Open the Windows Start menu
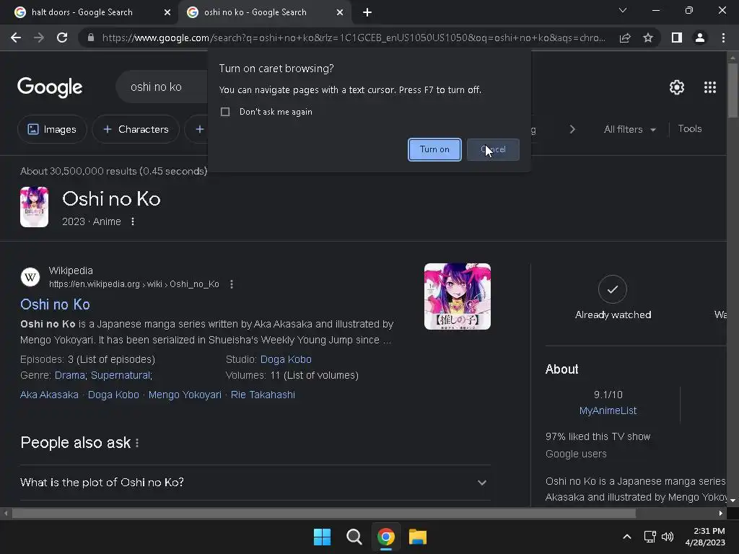This screenshot has width=739, height=554. (323, 537)
